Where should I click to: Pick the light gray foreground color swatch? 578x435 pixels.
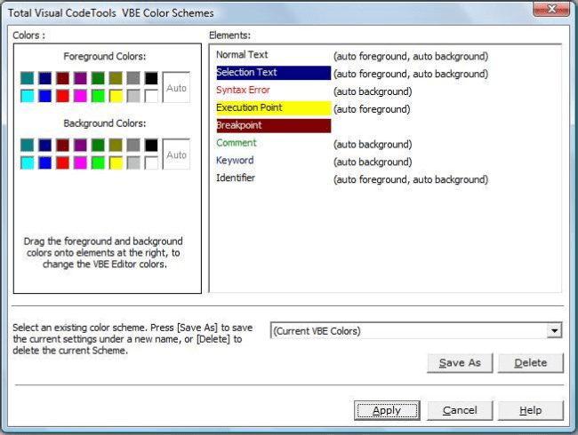(x=133, y=96)
